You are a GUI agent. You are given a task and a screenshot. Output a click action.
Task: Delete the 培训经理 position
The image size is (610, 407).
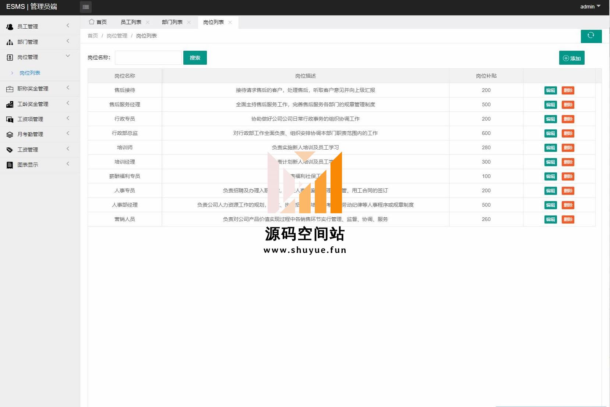(x=568, y=162)
